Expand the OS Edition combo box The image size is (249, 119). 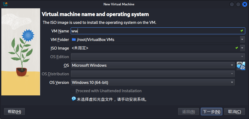click(158, 57)
